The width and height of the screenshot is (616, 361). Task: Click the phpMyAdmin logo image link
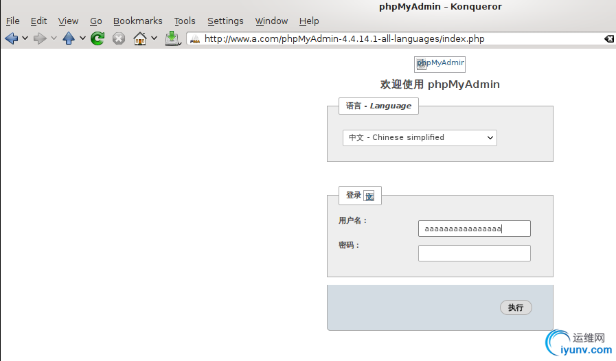[x=440, y=65]
